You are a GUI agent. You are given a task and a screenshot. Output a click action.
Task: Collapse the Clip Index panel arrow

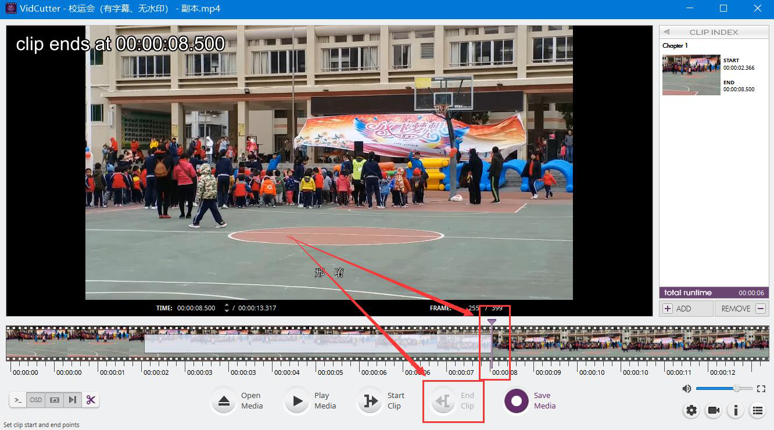tap(666, 32)
